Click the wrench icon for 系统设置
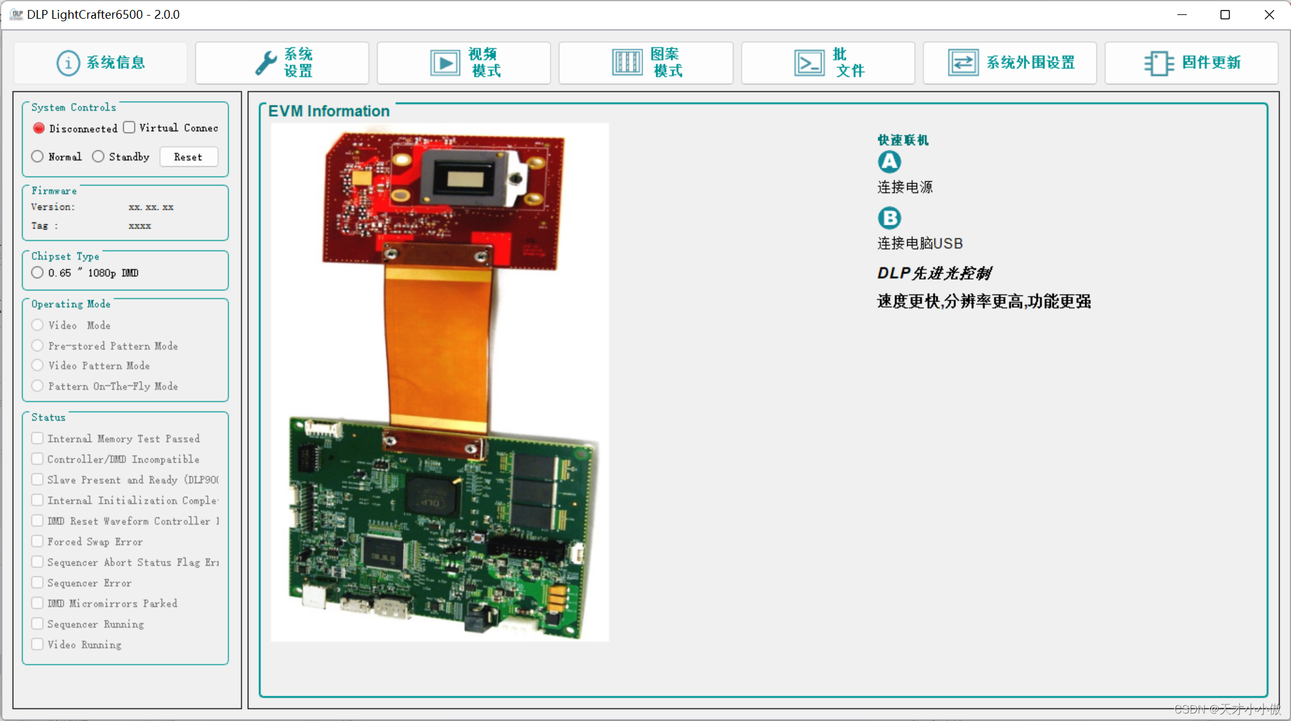 click(266, 62)
